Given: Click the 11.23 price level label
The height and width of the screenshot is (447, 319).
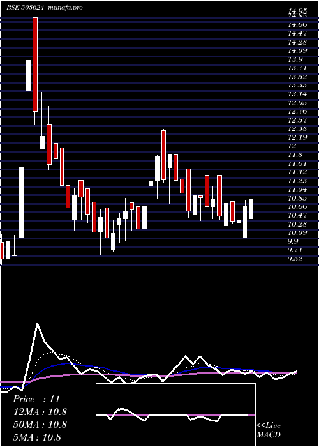Looking at the screenshot, I should coord(297,181).
